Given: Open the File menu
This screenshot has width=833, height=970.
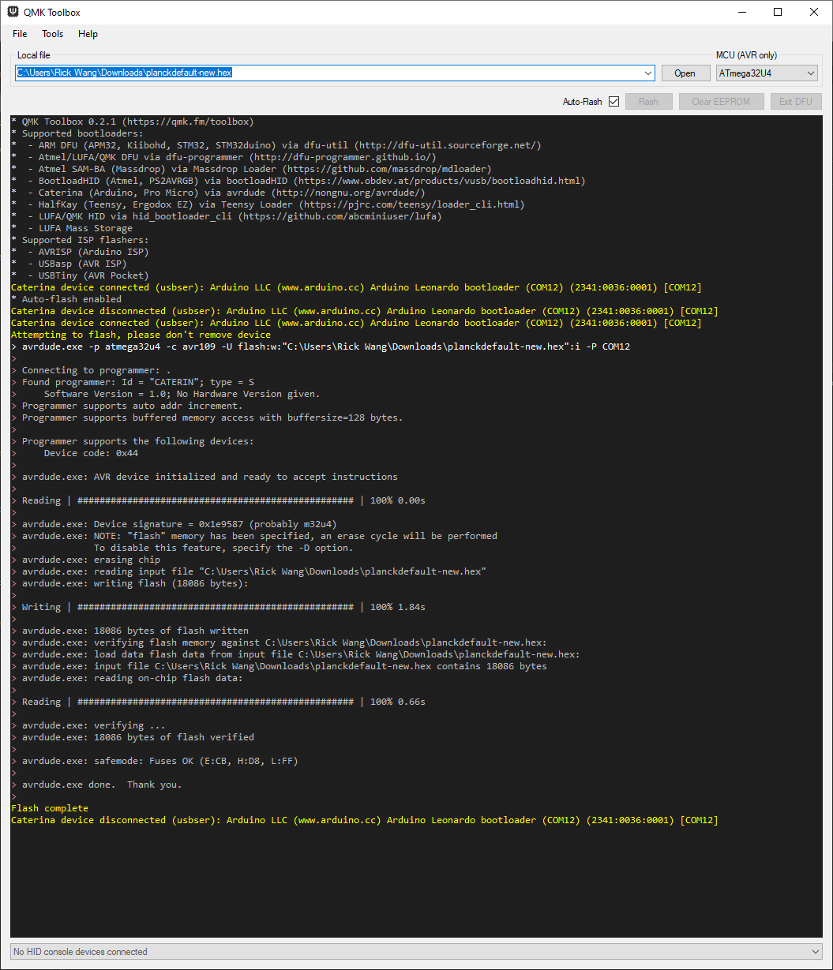Looking at the screenshot, I should 19,34.
